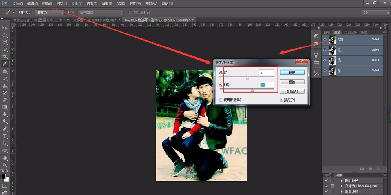Click the 对比度 contrast value field
This screenshot has width=391, height=195.
(266, 85)
